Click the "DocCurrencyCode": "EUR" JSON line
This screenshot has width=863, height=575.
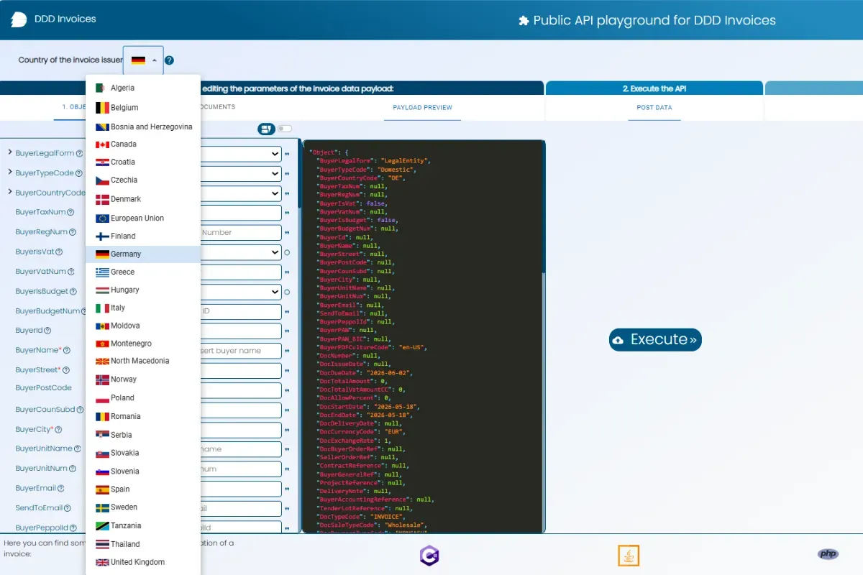[x=362, y=432]
